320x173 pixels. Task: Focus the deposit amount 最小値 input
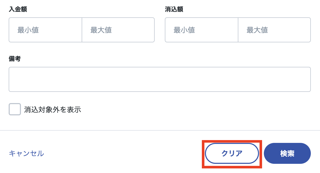[45, 30]
